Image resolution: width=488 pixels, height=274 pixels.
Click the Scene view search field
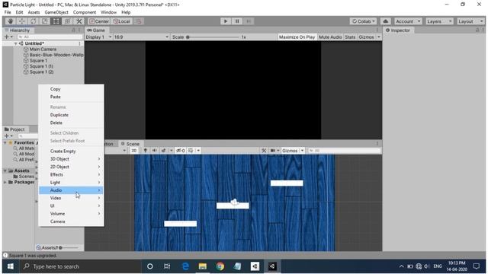point(344,151)
